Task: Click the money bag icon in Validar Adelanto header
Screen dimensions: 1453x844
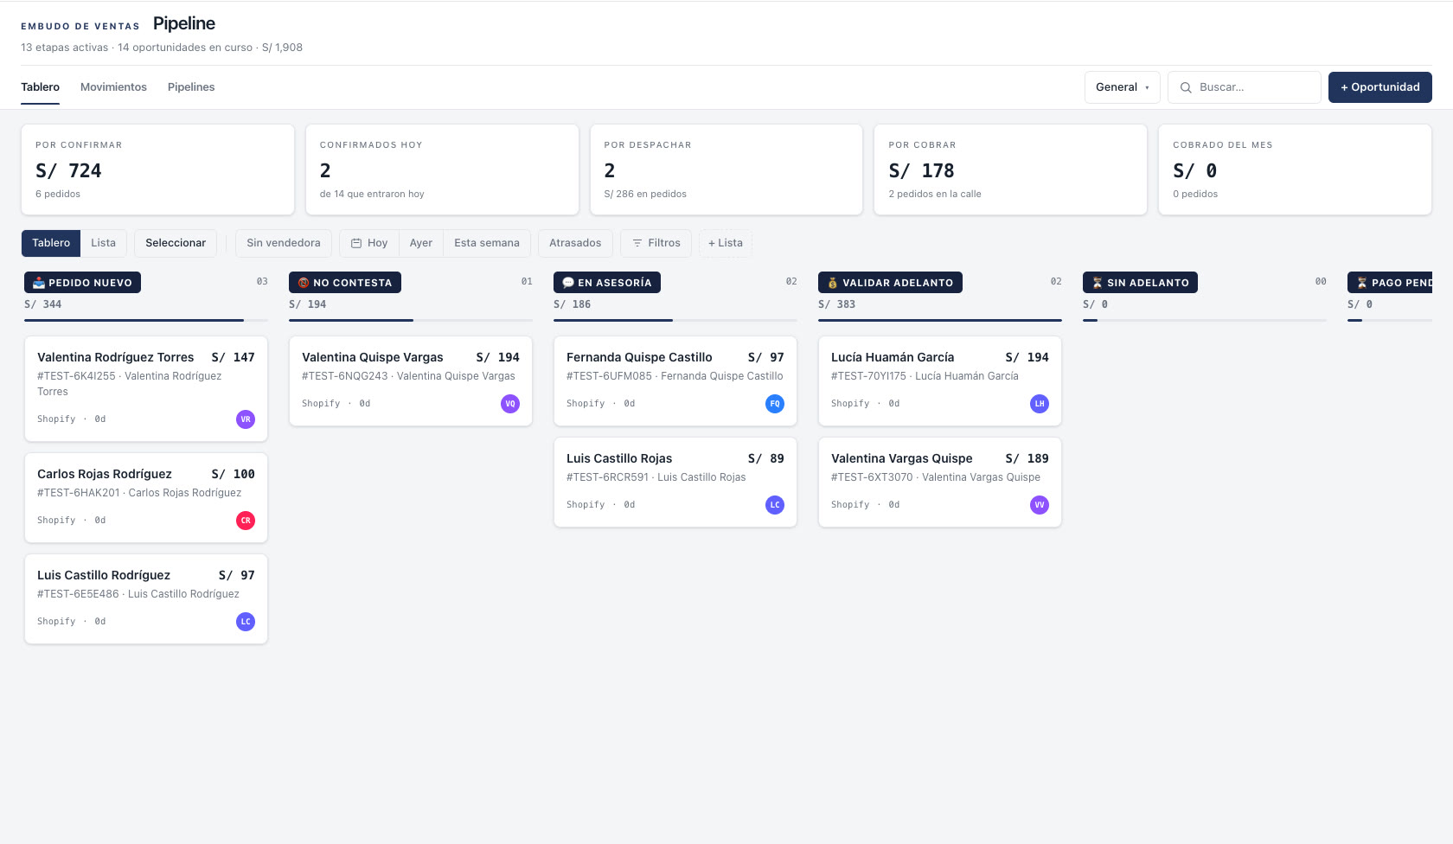Action: tap(833, 283)
